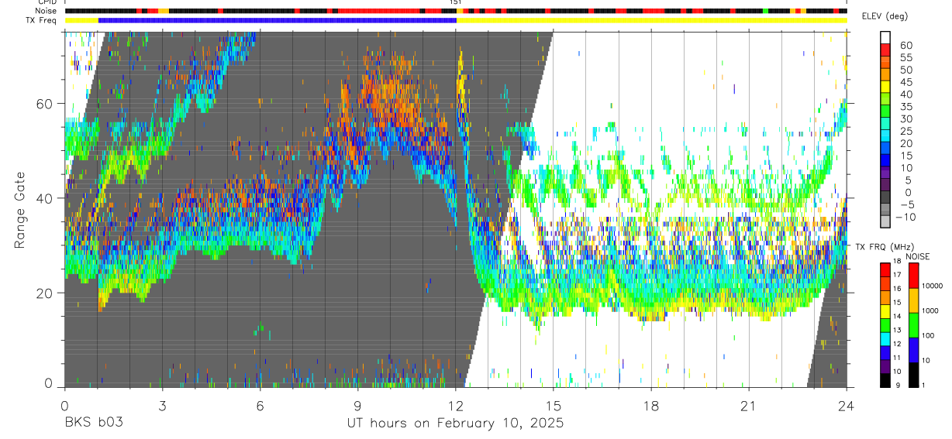Click the x-axis tick label '21'
The image size is (952, 439).
(748, 406)
